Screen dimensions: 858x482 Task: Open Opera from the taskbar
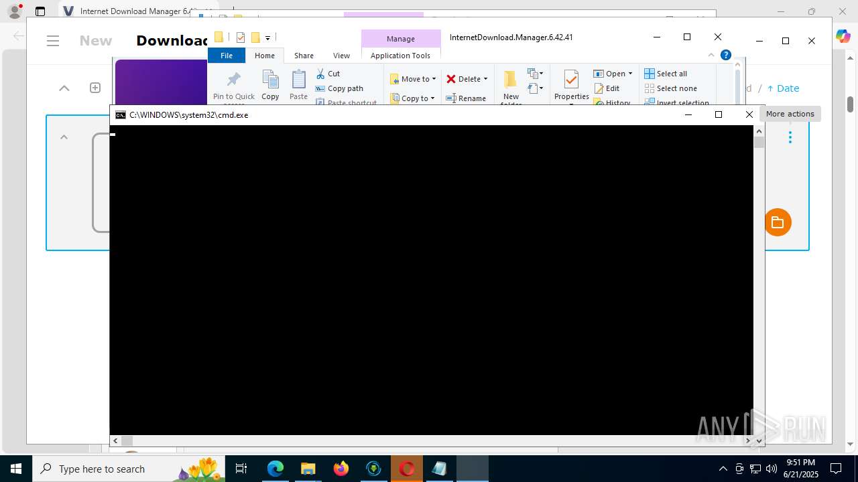tap(407, 469)
